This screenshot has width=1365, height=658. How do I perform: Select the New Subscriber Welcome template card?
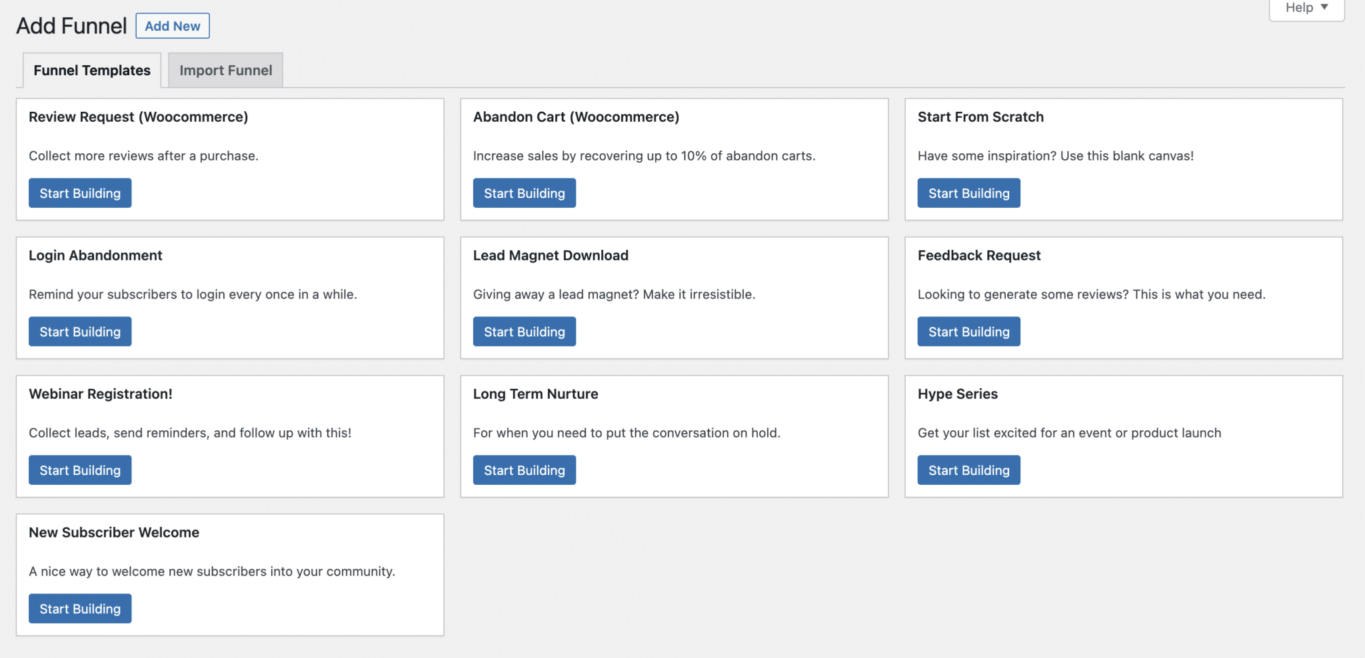230,574
